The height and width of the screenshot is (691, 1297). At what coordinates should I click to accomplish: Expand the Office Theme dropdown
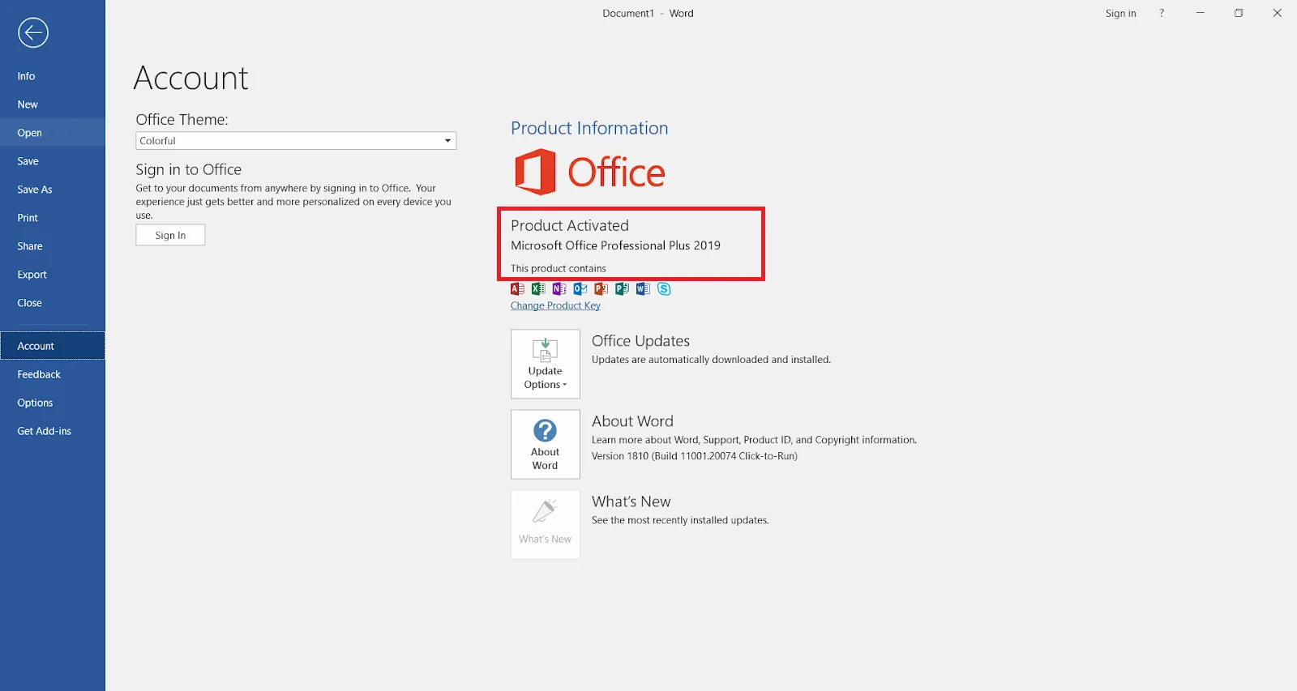point(296,141)
